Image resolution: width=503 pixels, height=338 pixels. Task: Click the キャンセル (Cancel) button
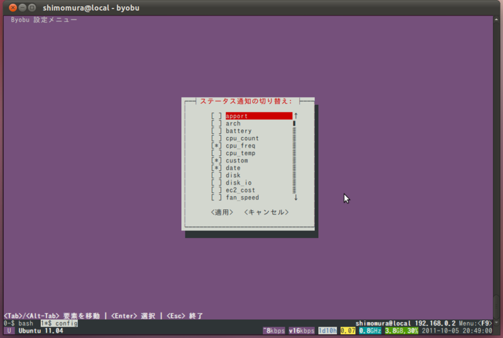pyautogui.click(x=266, y=212)
